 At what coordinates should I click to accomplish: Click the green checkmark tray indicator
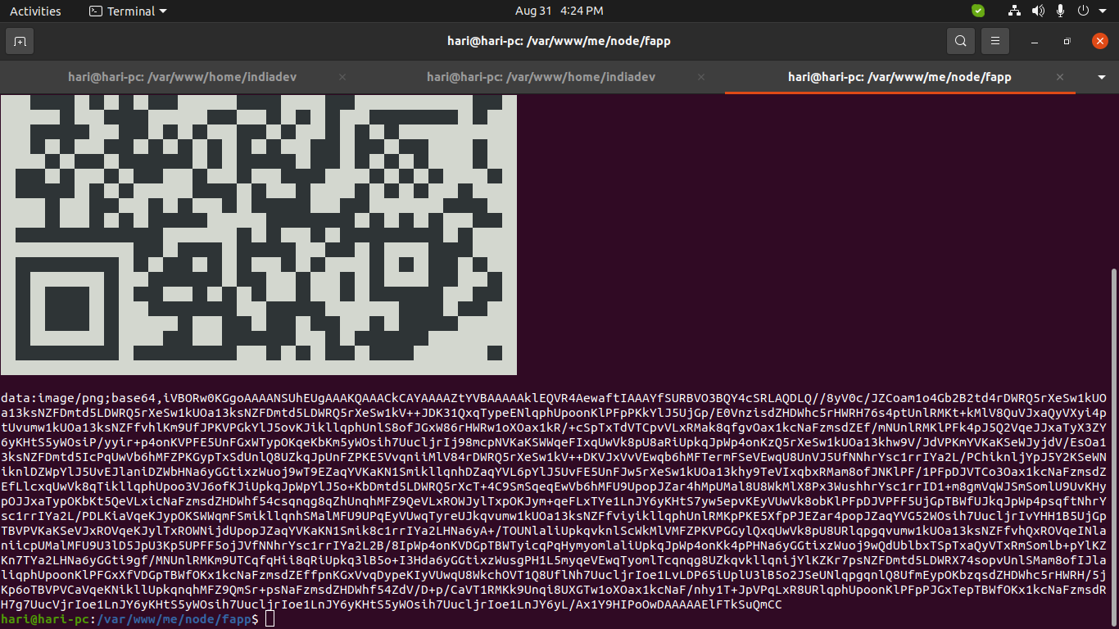tap(978, 11)
